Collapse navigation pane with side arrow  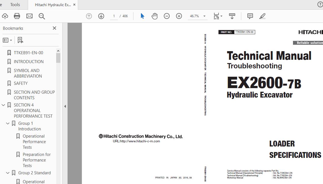65,106
